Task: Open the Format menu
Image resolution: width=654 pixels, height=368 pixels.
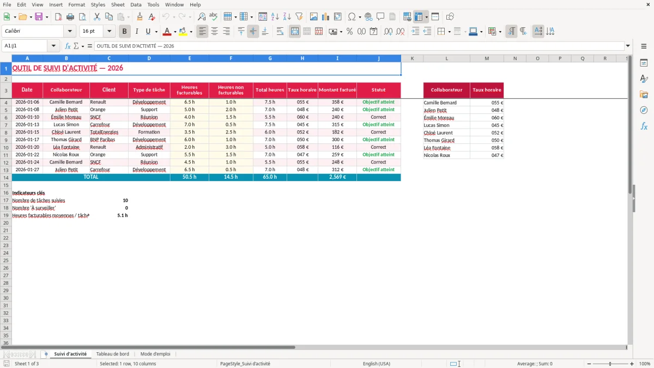Action: (x=76, y=4)
